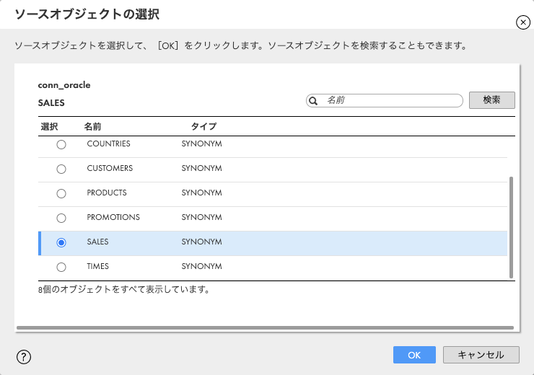
Task: Open help via the question mark icon
Action: tap(24, 357)
